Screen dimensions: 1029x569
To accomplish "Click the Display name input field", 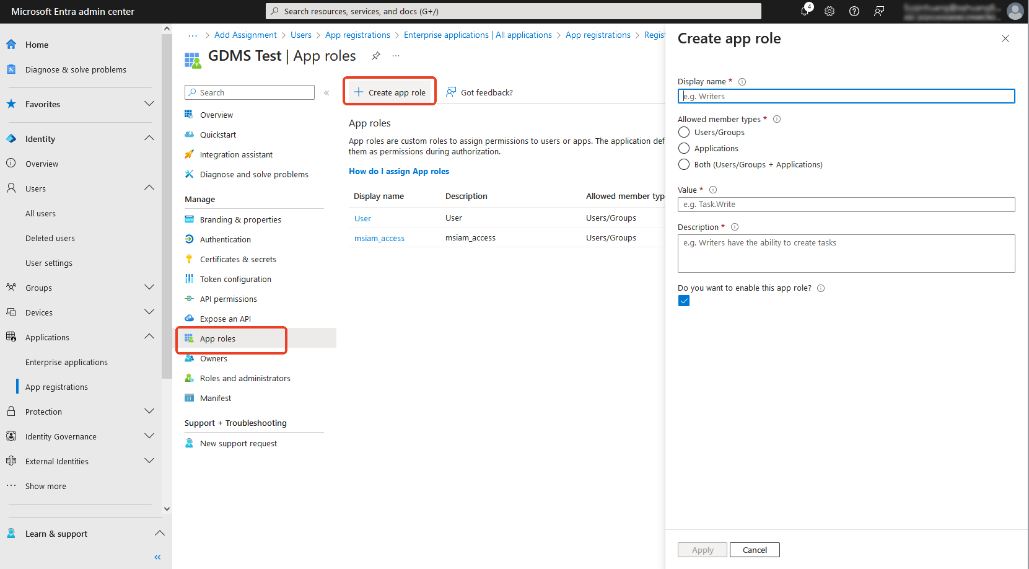I will pos(846,96).
